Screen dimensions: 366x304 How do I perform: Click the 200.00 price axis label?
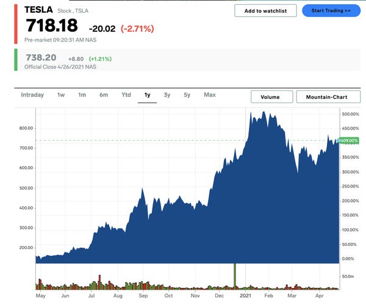point(26,247)
